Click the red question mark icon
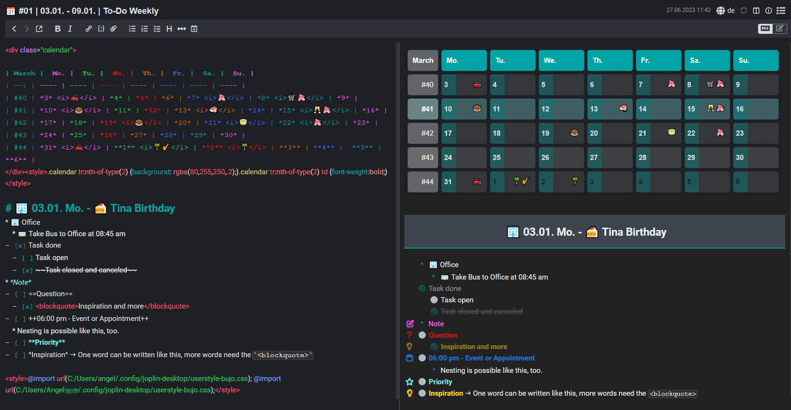This screenshot has height=410, width=791. point(409,335)
